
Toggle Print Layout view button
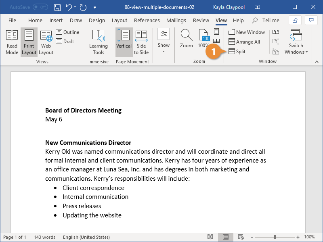pos(29,42)
